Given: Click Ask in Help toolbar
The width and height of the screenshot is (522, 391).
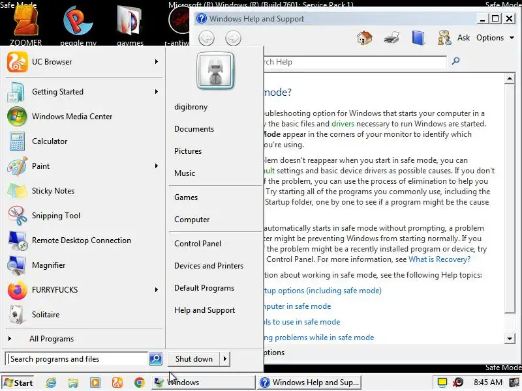Looking at the screenshot, I should (x=463, y=38).
